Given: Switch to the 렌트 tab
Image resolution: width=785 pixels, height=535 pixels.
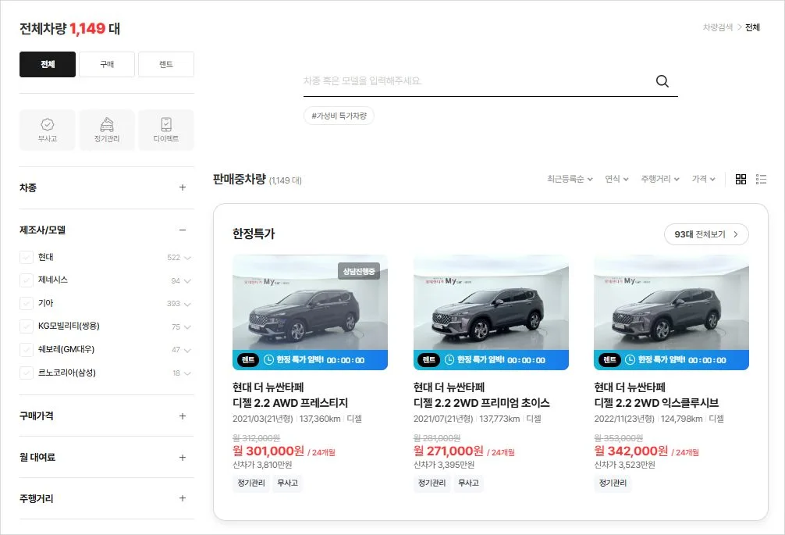Looking at the screenshot, I should [165, 64].
